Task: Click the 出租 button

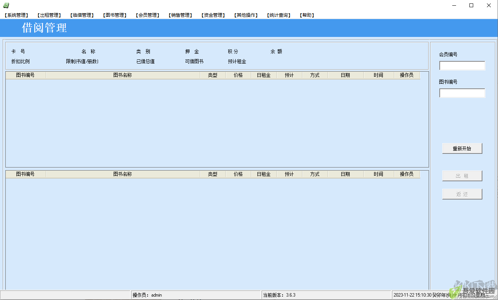Action: pos(462,176)
